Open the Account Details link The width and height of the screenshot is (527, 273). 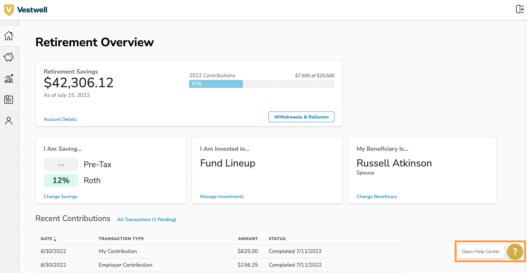(60, 119)
